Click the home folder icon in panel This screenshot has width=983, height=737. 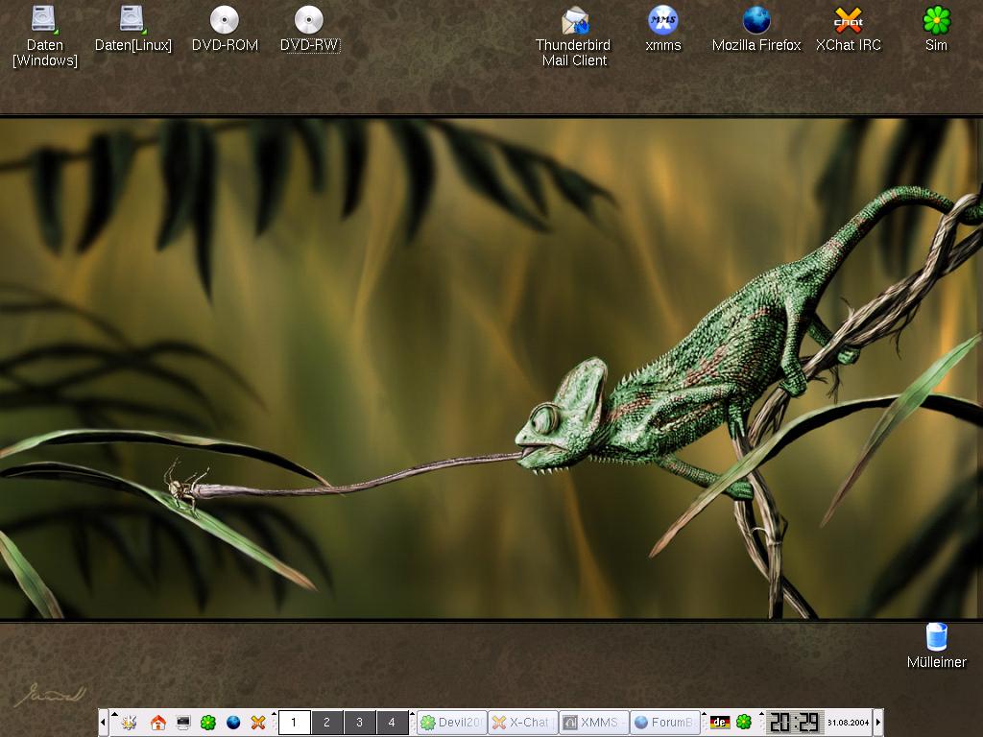(158, 723)
